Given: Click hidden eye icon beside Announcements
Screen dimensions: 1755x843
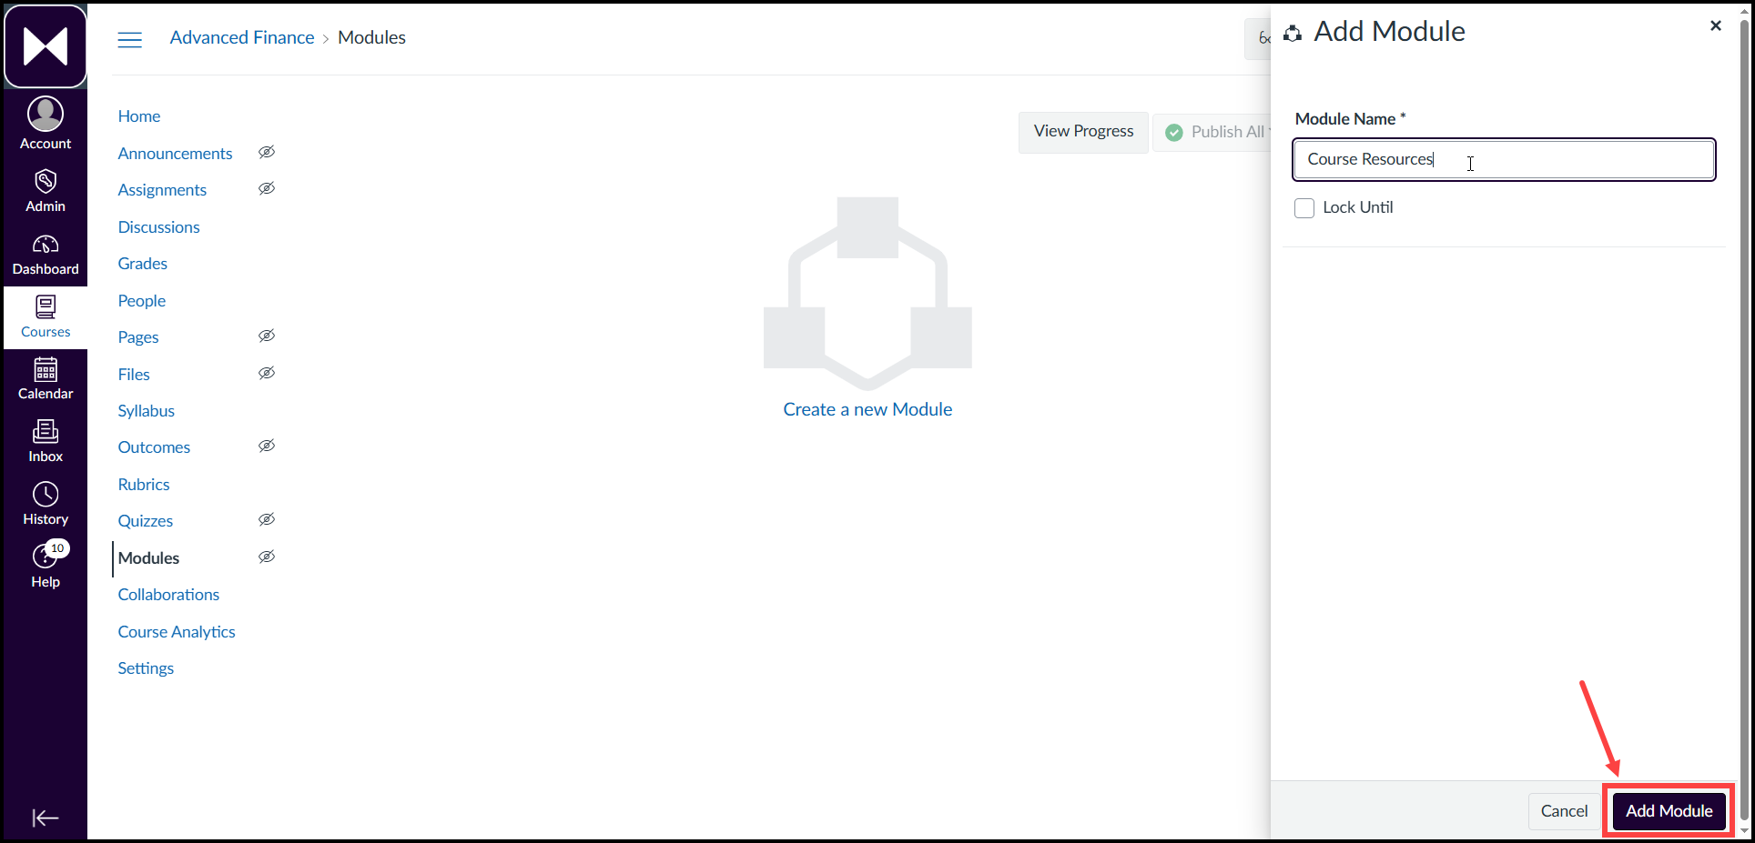Looking at the screenshot, I should (267, 152).
